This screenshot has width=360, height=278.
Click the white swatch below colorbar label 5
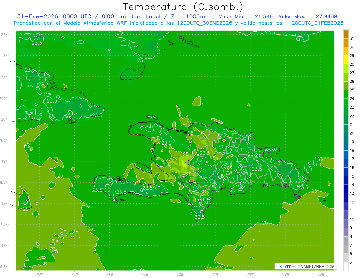(x=346, y=267)
